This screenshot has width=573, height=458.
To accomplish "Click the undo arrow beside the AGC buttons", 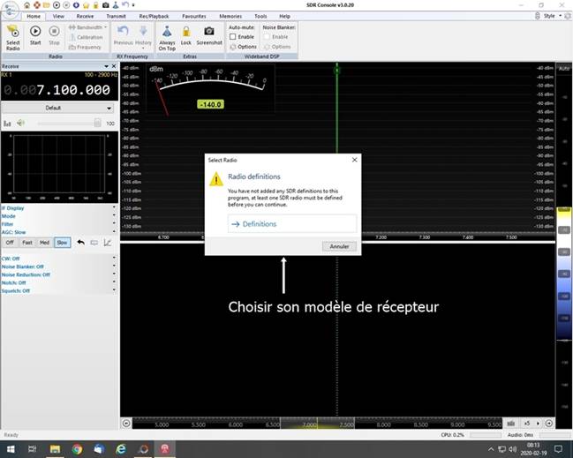I will coord(80,243).
